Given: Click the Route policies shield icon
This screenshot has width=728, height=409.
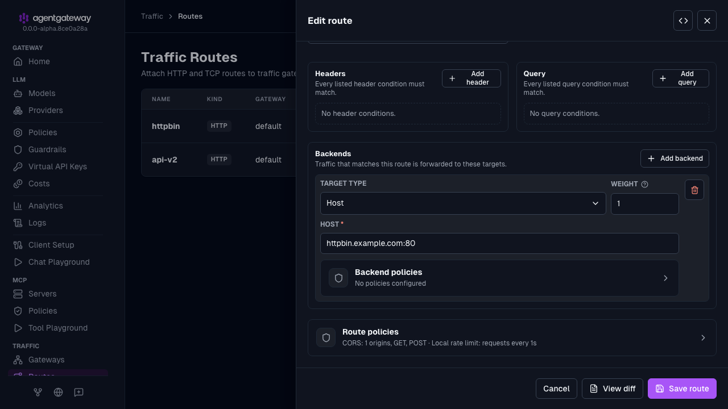Looking at the screenshot, I should [x=326, y=337].
